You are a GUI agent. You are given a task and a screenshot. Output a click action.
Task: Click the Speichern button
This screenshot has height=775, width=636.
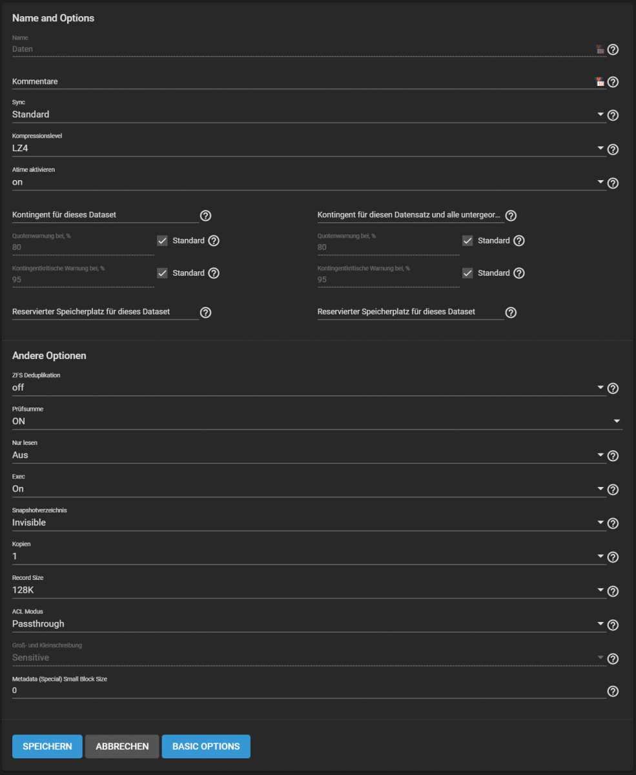(47, 746)
